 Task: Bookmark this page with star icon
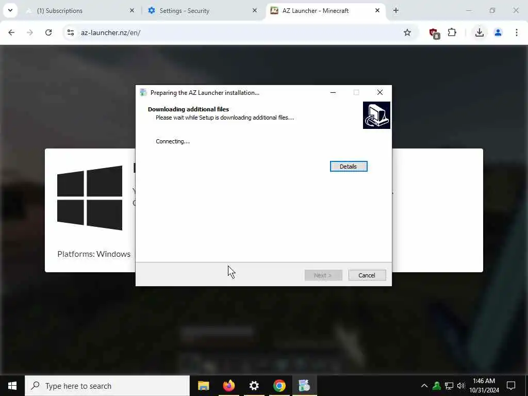(407, 32)
